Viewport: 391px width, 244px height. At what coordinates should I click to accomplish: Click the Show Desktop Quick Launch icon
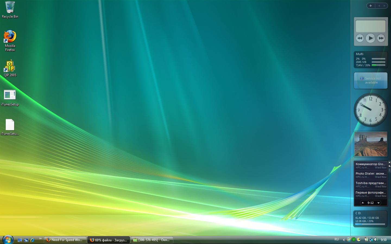pos(20,240)
